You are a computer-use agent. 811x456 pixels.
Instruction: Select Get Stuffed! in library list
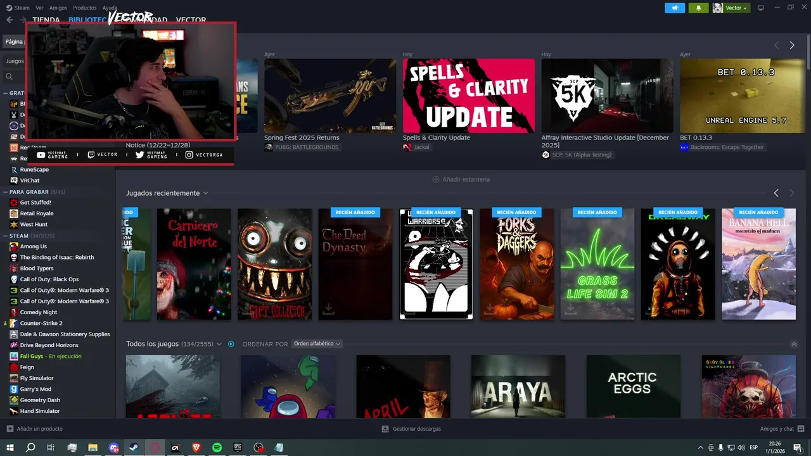tap(35, 203)
